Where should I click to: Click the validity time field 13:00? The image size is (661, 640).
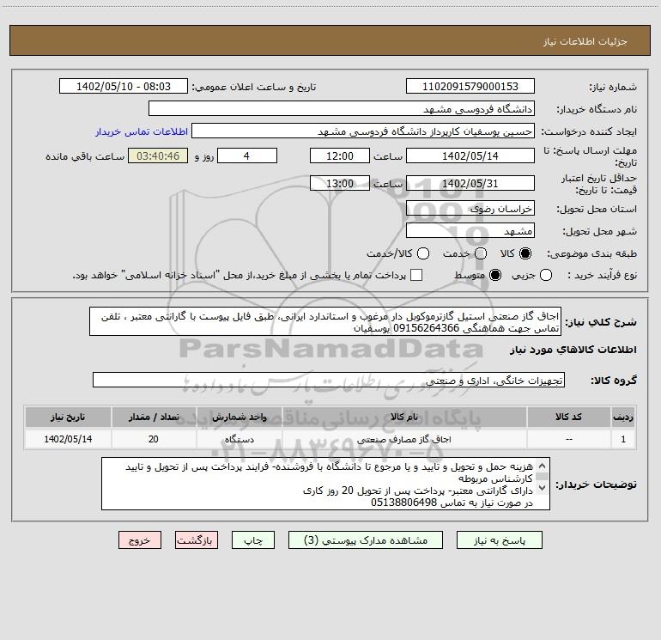340,183
